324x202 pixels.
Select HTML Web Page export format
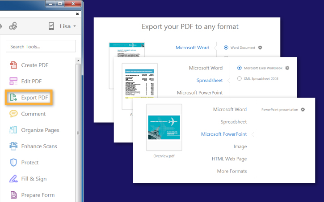coord(229,159)
